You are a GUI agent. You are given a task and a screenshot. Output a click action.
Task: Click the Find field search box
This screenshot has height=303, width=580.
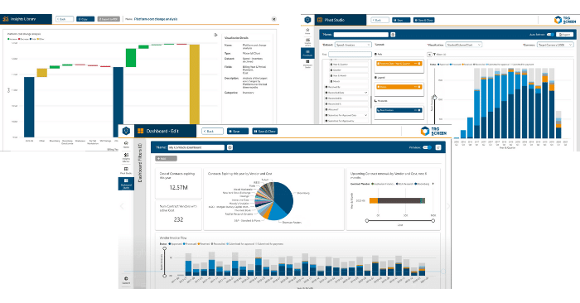coord(350,55)
